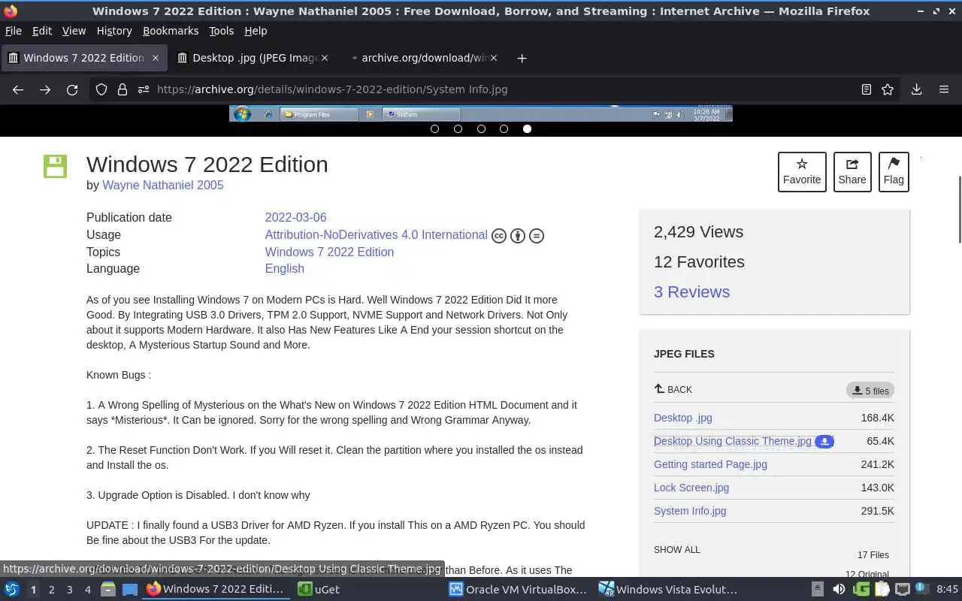The image size is (962, 601).
Task: Reload the current page
Action: 72,89
